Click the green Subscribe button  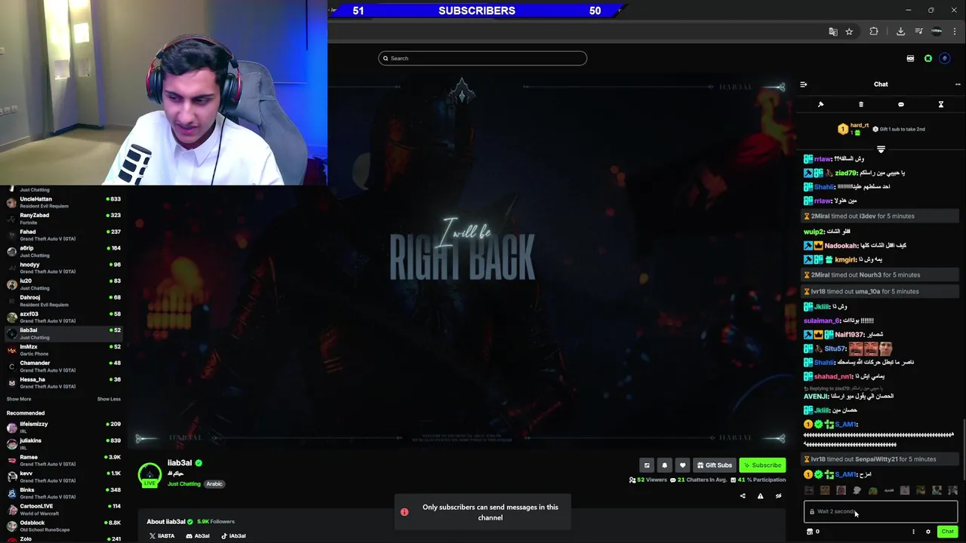click(762, 465)
